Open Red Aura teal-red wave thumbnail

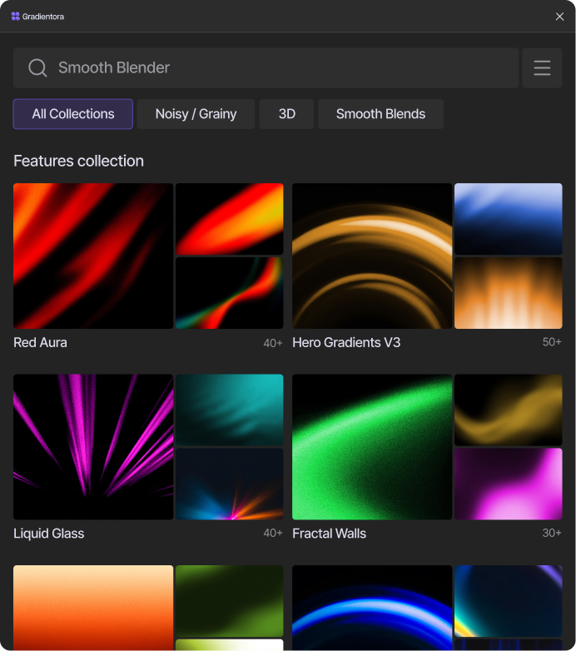[x=230, y=293]
